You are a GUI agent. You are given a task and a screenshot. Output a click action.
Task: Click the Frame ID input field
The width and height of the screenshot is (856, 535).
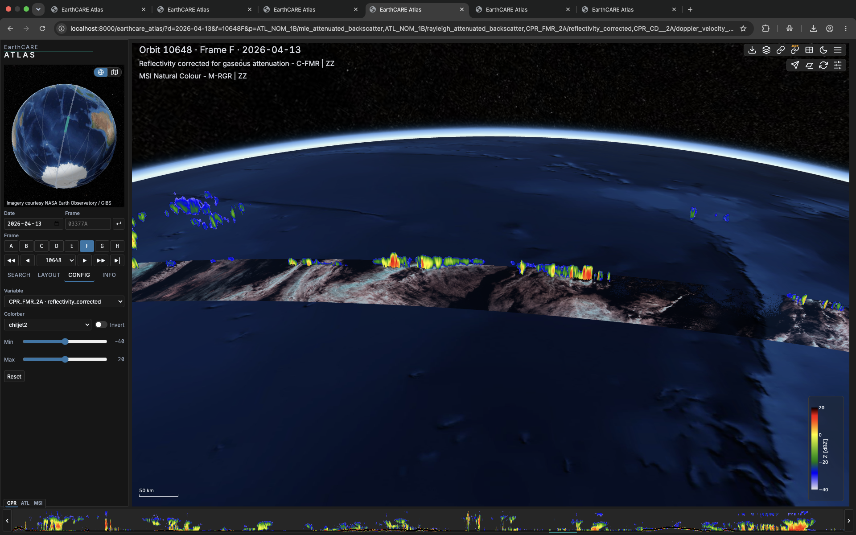click(x=88, y=224)
